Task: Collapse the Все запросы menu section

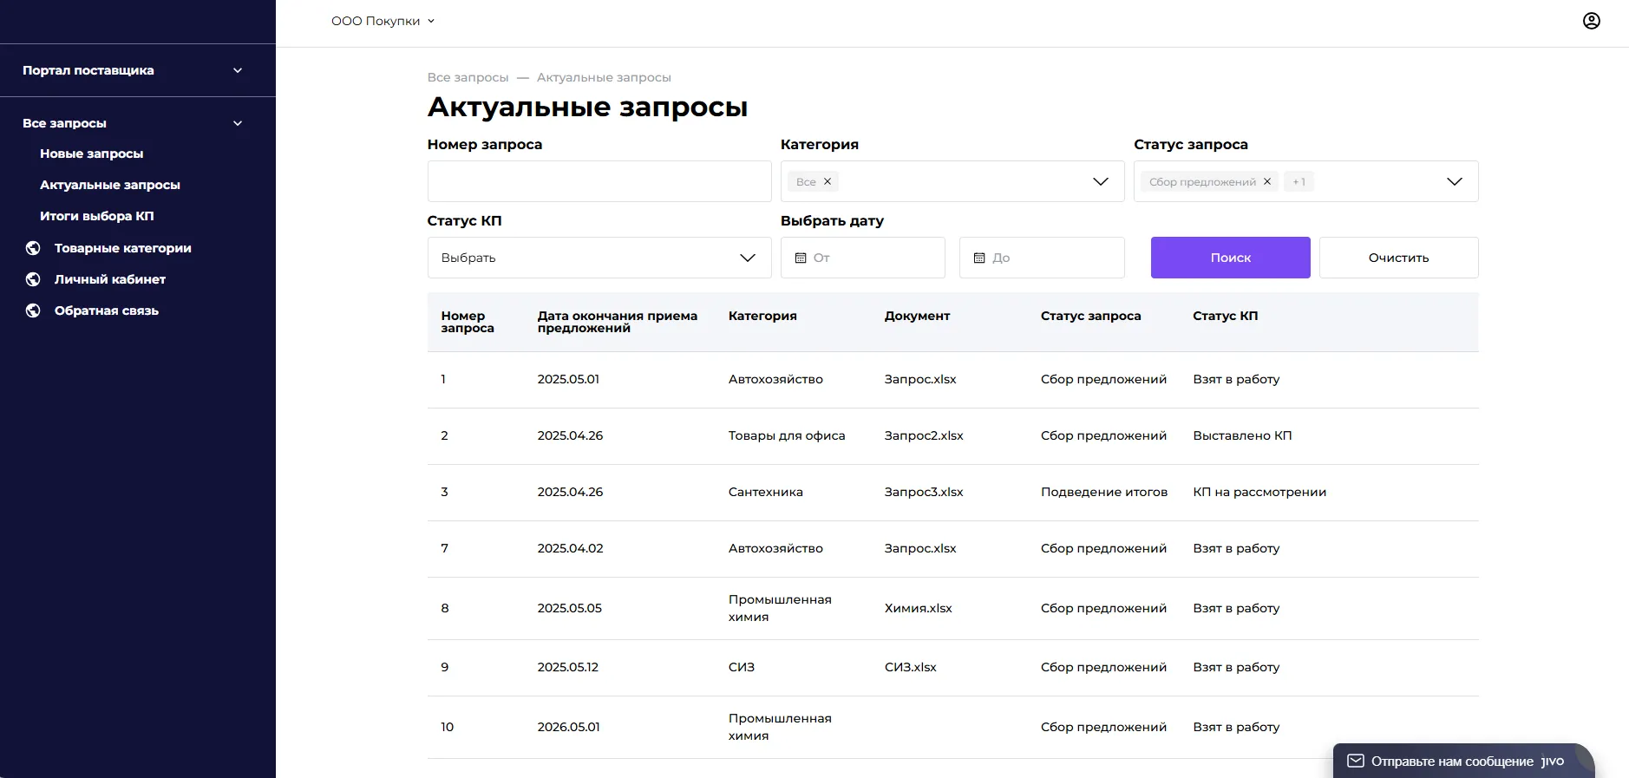Action: pyautogui.click(x=238, y=123)
